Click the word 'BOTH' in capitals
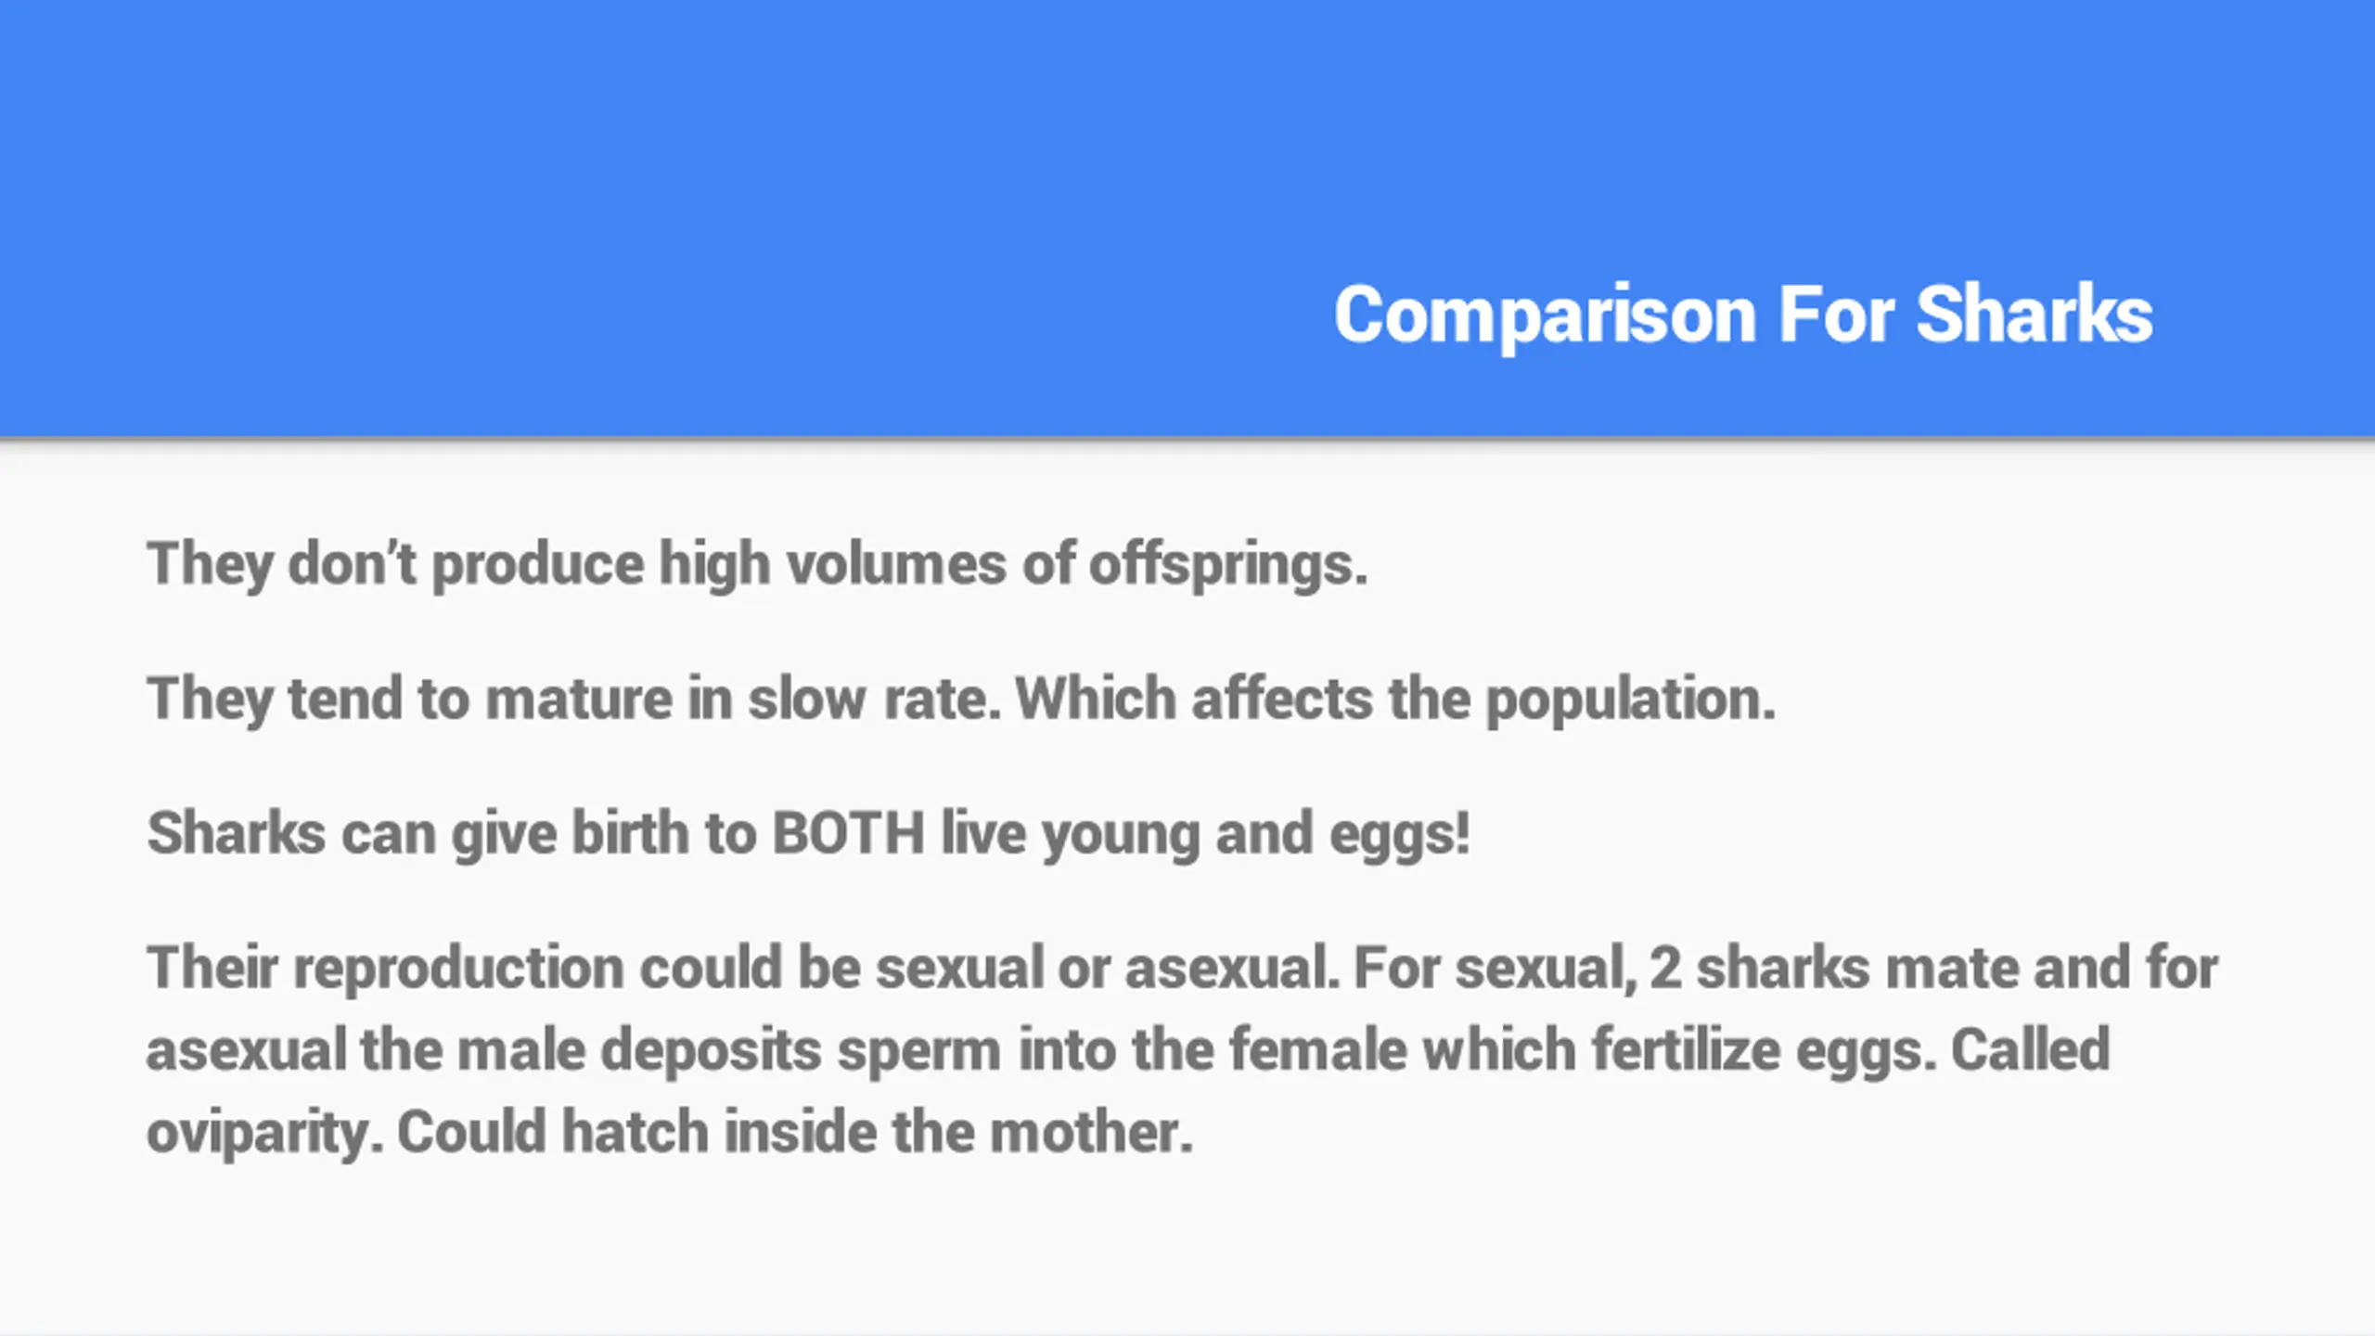Image resolution: width=2375 pixels, height=1336 pixels. coord(849,832)
